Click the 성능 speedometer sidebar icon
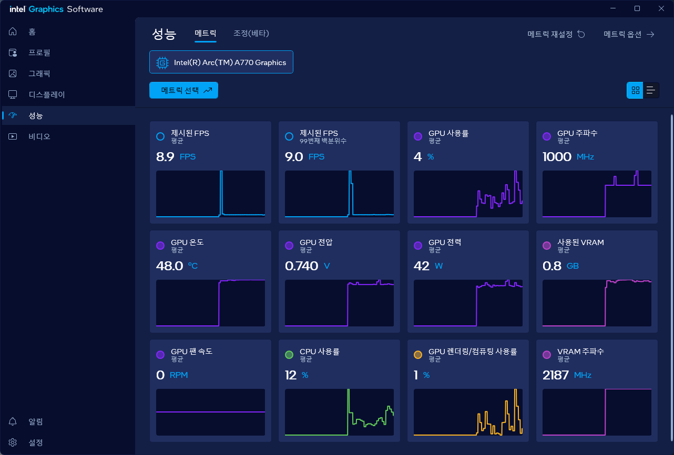674x455 pixels. (13, 115)
